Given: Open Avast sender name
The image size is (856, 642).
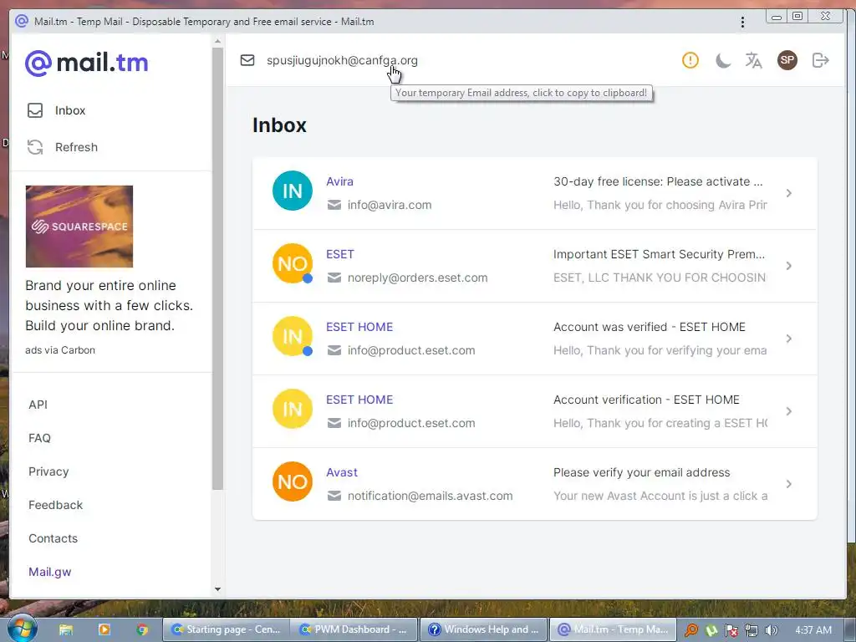Looking at the screenshot, I should coord(342,472).
